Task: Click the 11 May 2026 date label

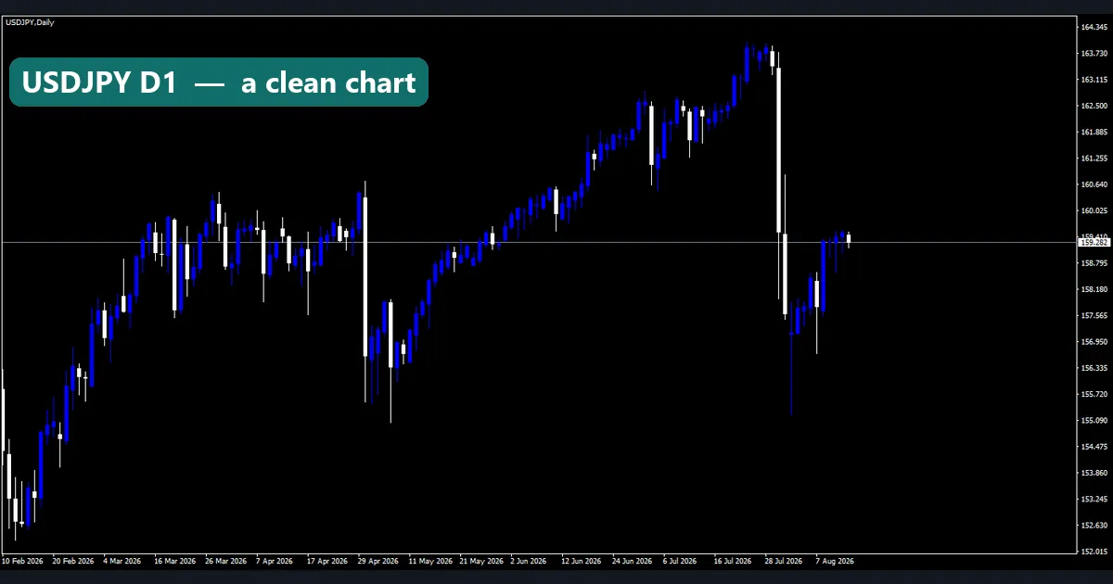Action: tap(429, 561)
